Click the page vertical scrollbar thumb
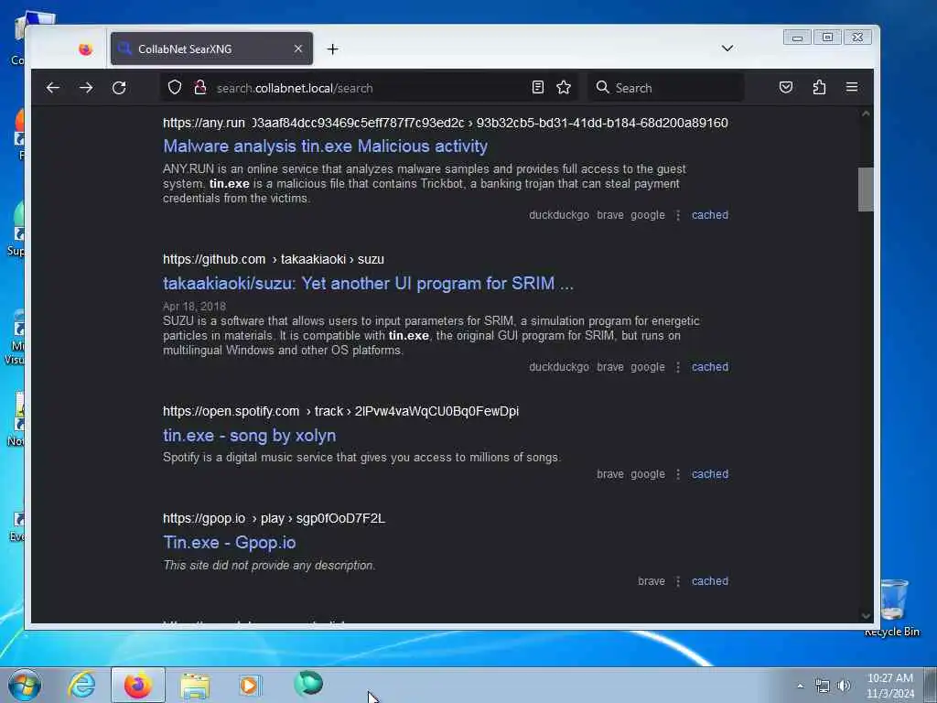The height and width of the screenshot is (703, 937). 866,189
